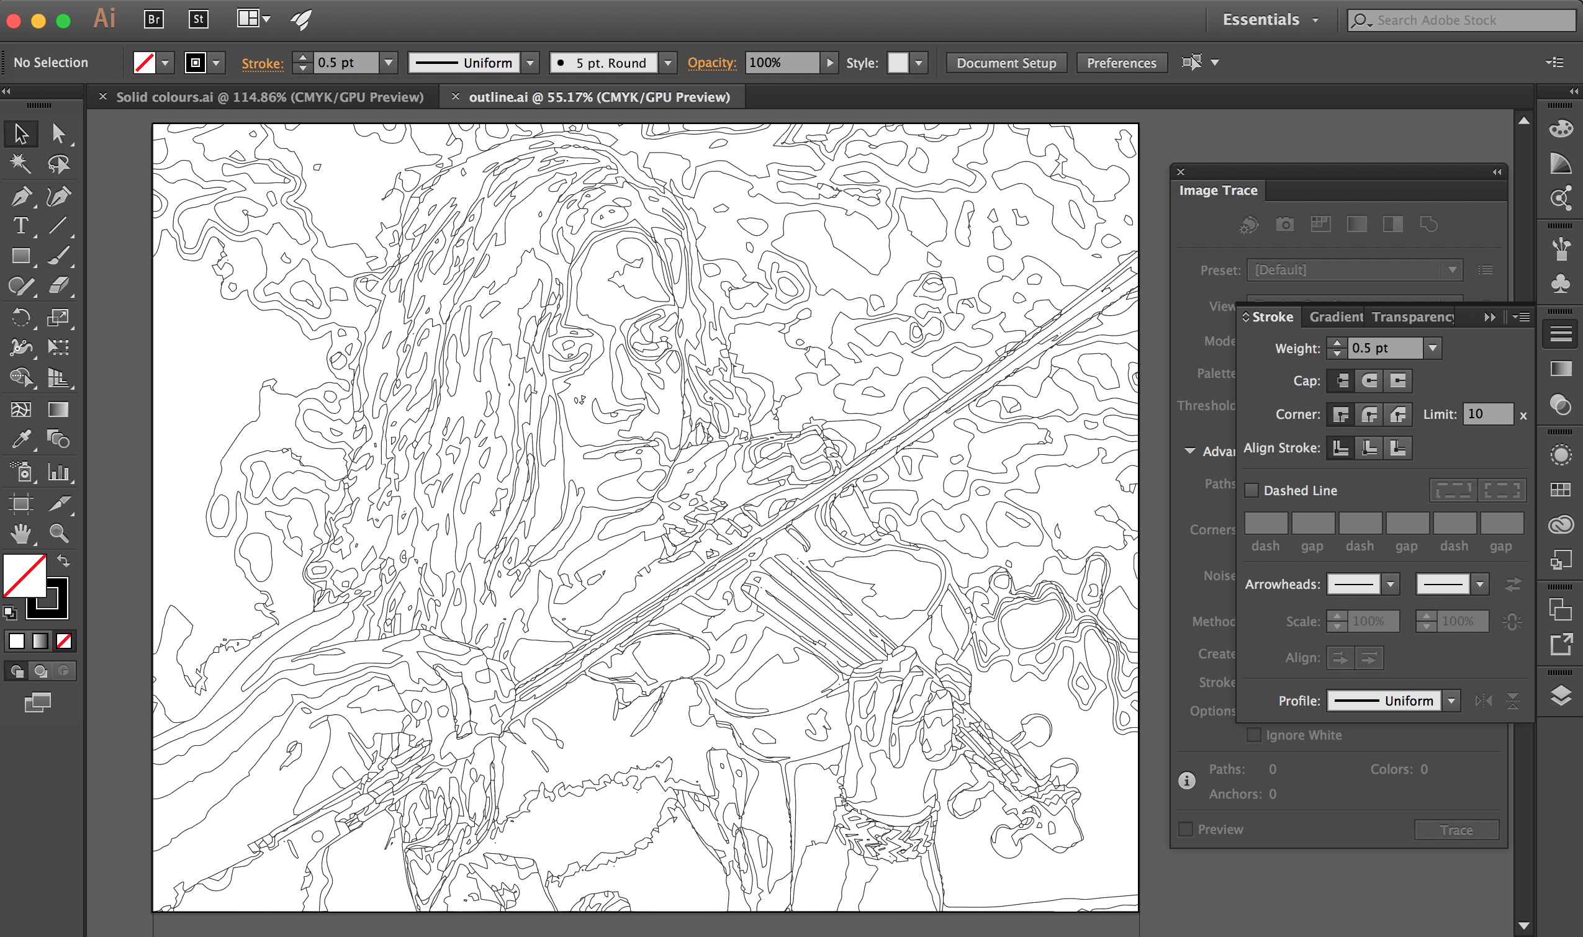The height and width of the screenshot is (937, 1583).
Task: Choose Miter Join corner option
Action: coord(1340,414)
